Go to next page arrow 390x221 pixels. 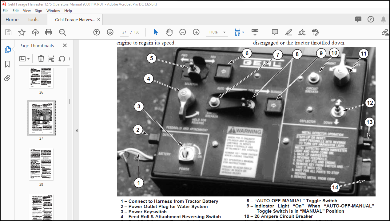click(110, 32)
